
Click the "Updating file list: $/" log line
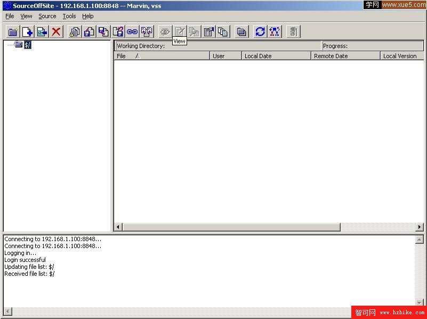coord(29,267)
